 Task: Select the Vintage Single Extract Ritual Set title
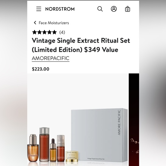point(81,45)
